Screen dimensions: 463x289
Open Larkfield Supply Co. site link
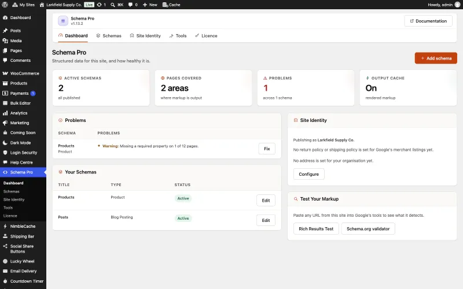click(x=61, y=5)
